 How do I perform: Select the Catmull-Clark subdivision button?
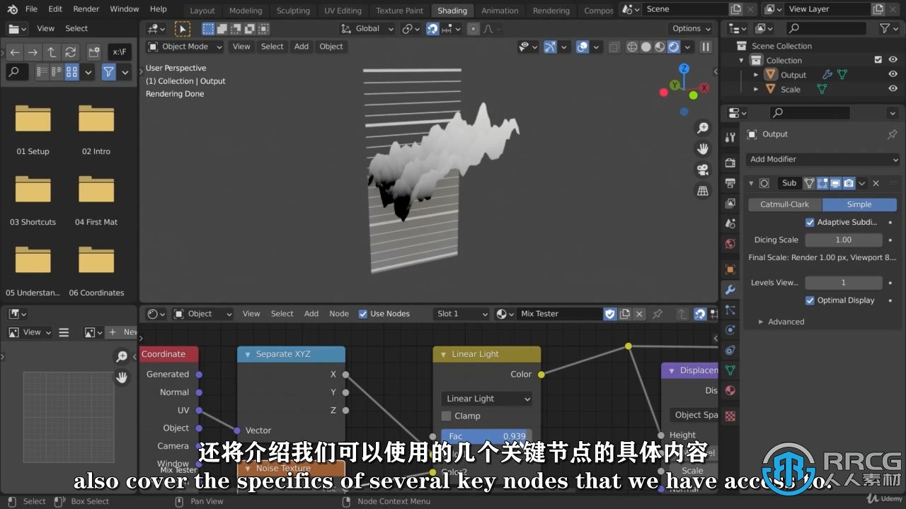coord(784,204)
